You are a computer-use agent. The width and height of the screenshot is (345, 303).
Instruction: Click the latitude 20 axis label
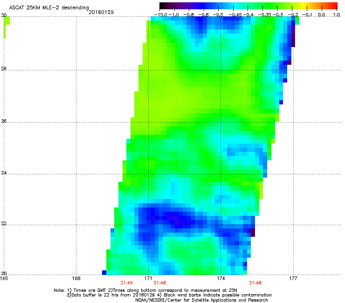pyautogui.click(x=4, y=274)
